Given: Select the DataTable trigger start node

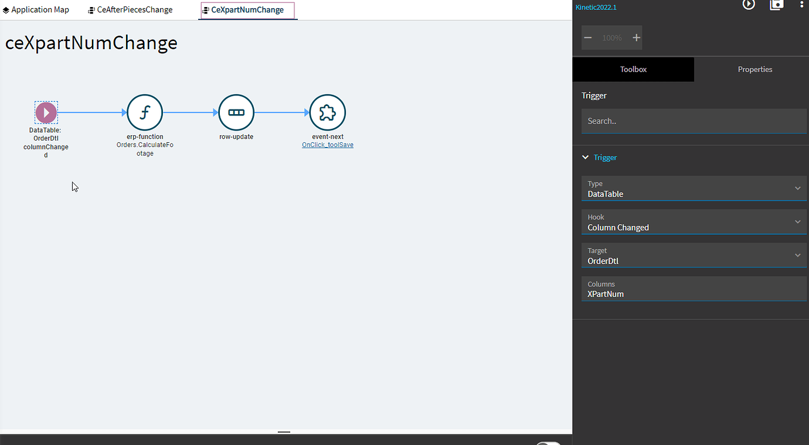Looking at the screenshot, I should (46, 112).
